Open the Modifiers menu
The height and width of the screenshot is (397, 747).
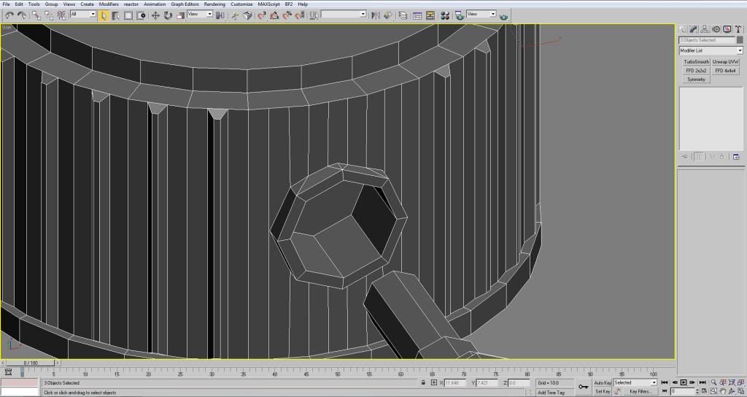tap(108, 4)
